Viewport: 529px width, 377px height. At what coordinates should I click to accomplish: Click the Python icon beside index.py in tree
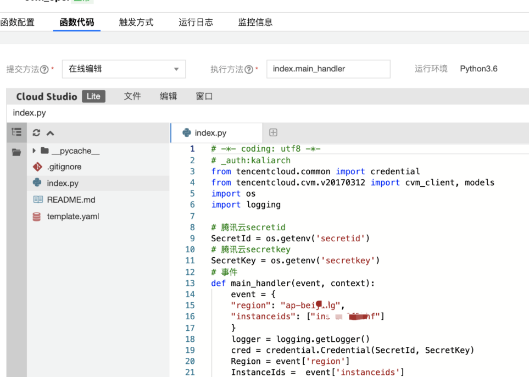[37, 182]
